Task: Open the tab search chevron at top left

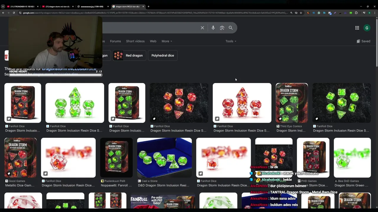Action: pos(3,6)
